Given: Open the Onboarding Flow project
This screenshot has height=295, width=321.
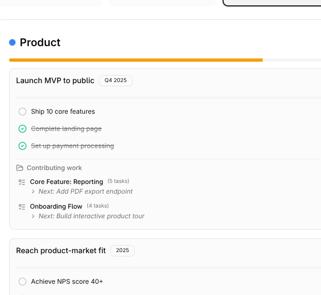Looking at the screenshot, I should point(56,206).
